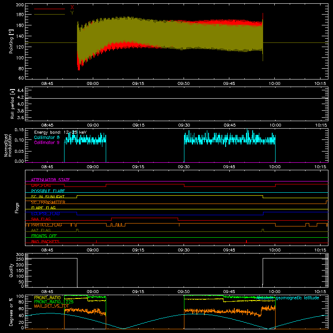
Task: Click the 60 tick on Pointing axis
Action: click(21, 78)
